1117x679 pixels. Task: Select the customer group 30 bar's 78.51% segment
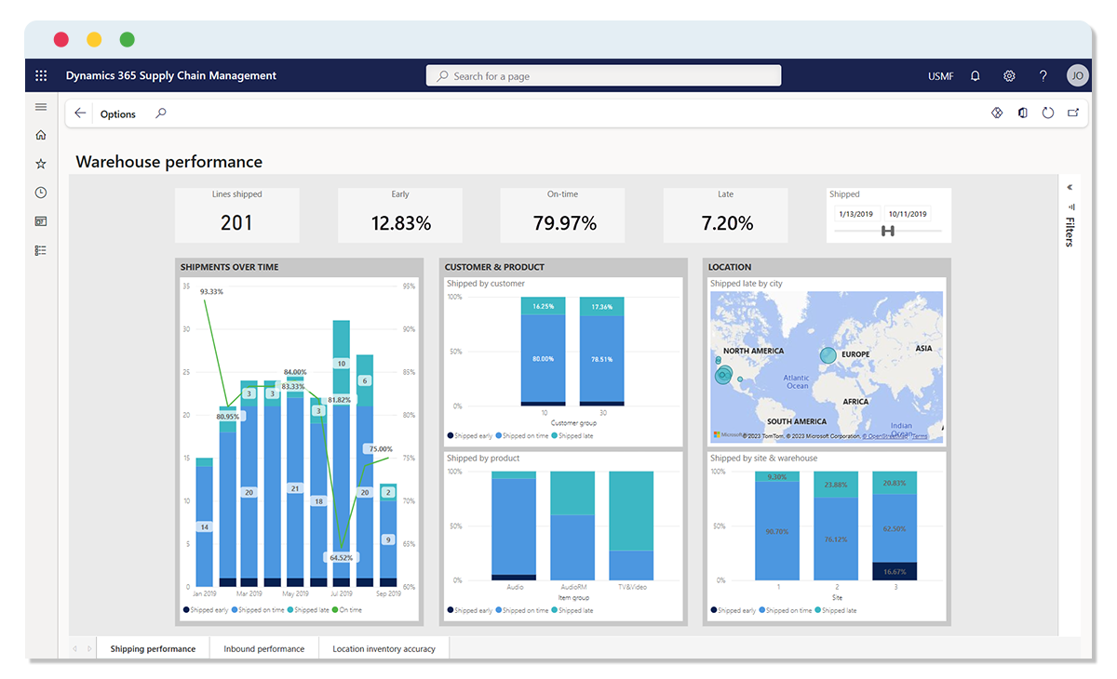[x=601, y=358]
